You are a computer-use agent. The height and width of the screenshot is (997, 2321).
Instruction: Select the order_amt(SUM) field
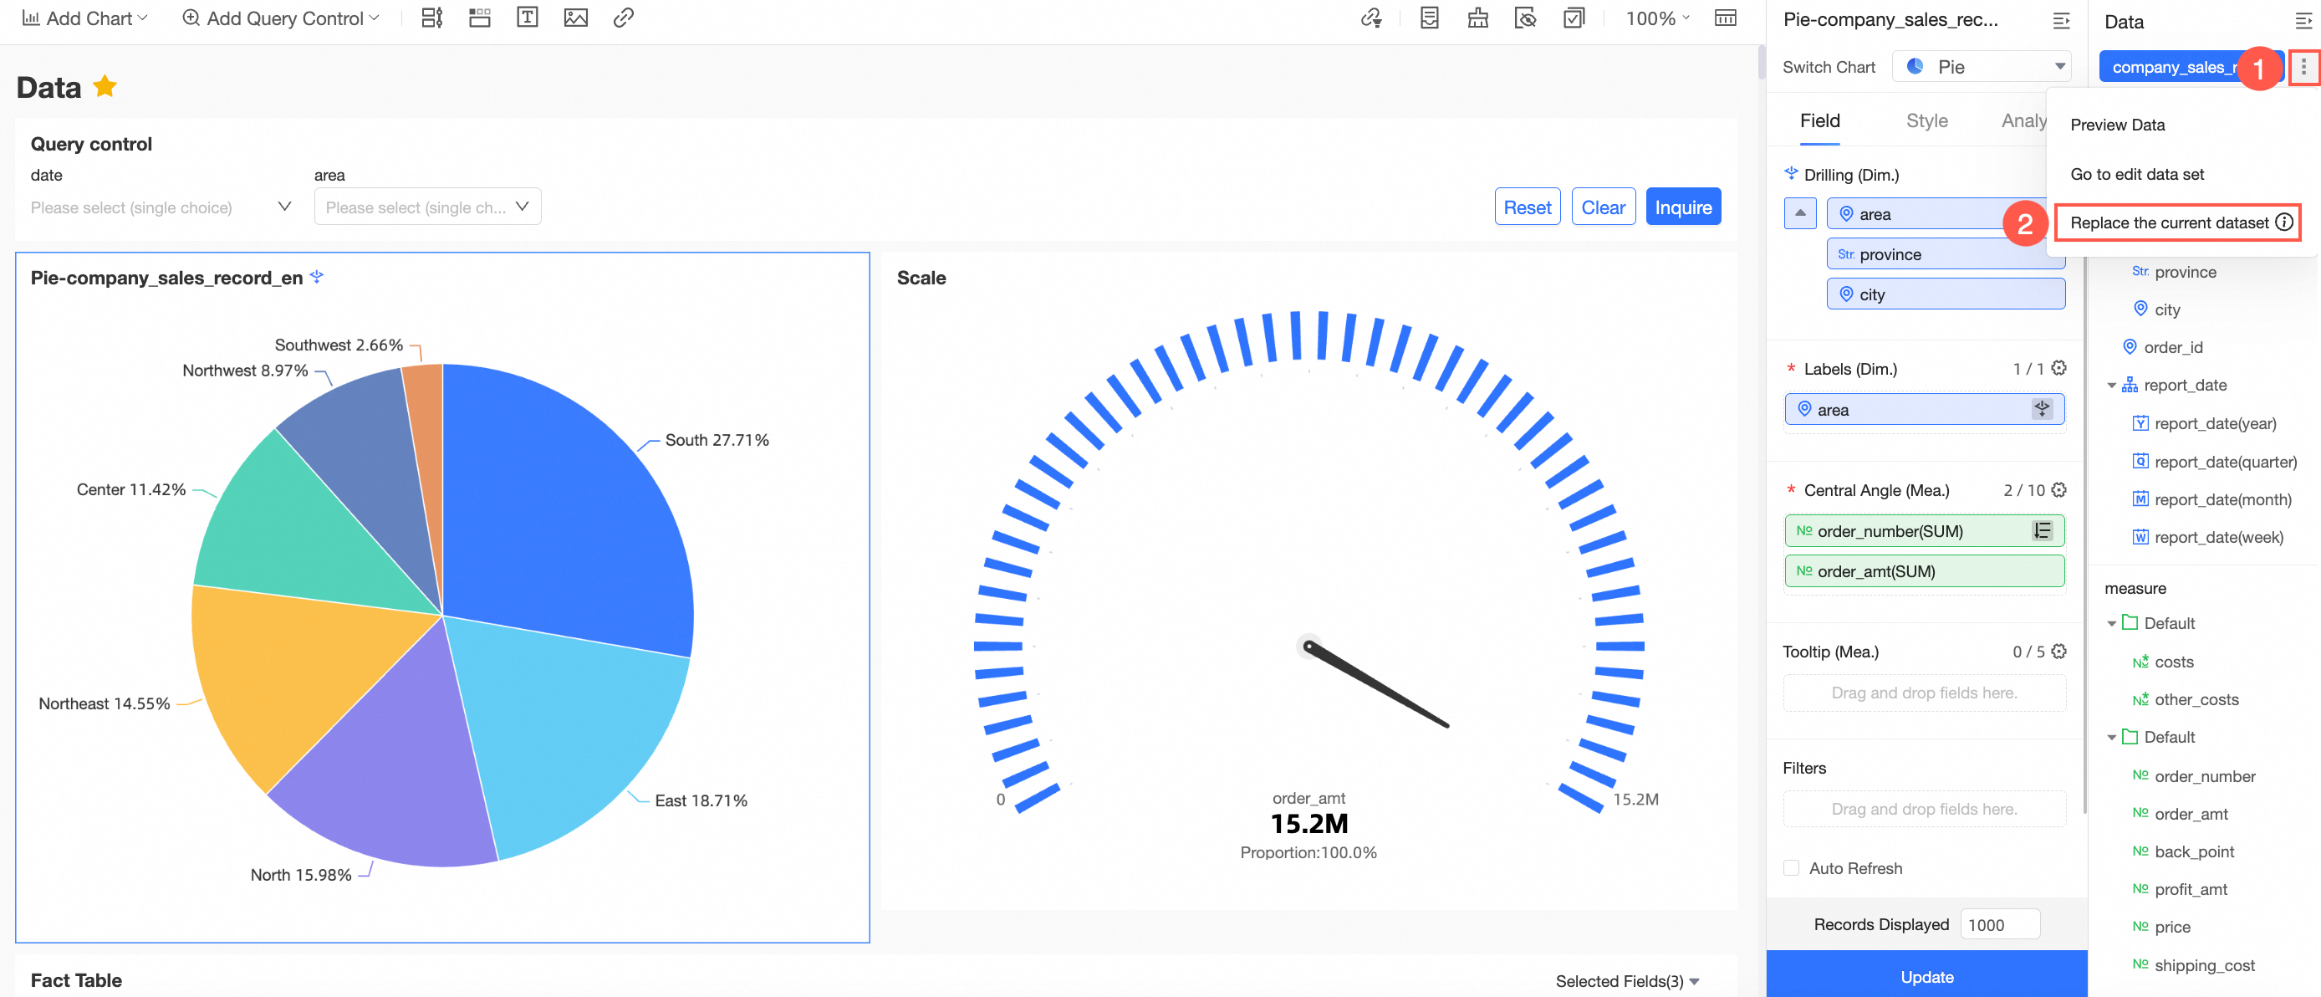[x=1924, y=571]
